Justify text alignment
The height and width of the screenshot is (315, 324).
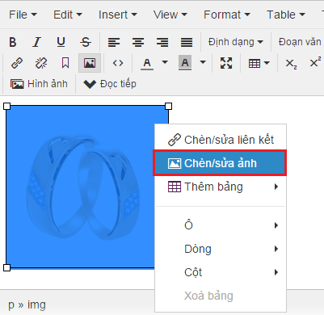tap(187, 42)
